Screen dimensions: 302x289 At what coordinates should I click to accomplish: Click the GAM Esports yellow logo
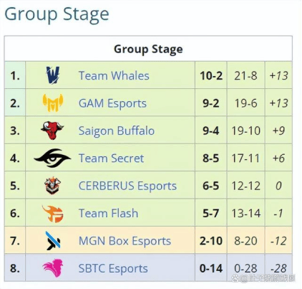click(x=53, y=103)
